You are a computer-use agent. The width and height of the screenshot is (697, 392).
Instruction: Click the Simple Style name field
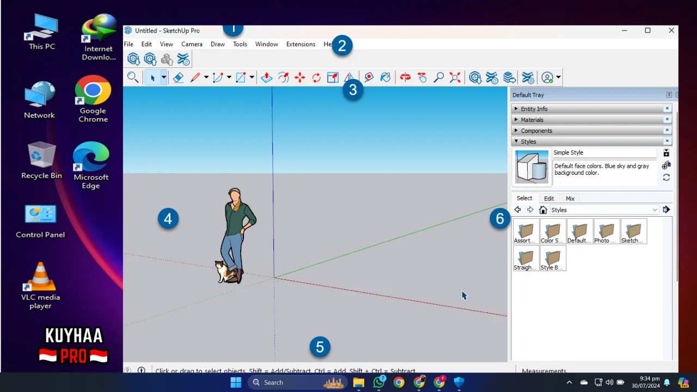click(604, 153)
